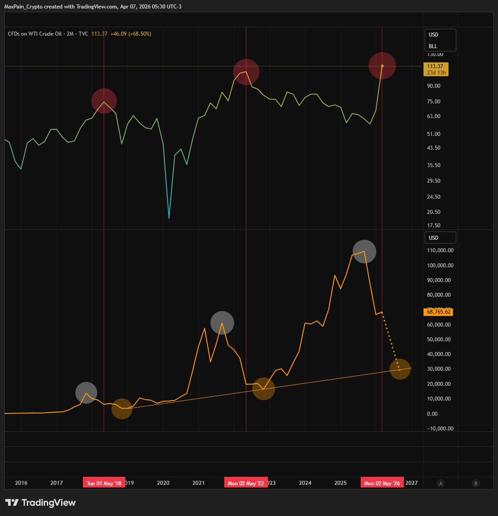
Task: Select the orange circle on 2018-2019 bottom
Action: [x=122, y=409]
